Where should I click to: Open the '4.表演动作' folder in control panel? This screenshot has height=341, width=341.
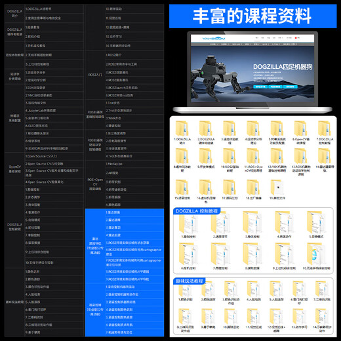284,223
